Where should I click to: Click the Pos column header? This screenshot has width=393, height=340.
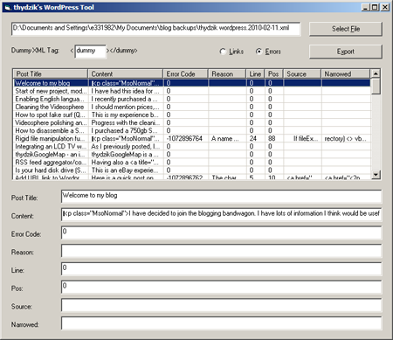pos(273,73)
